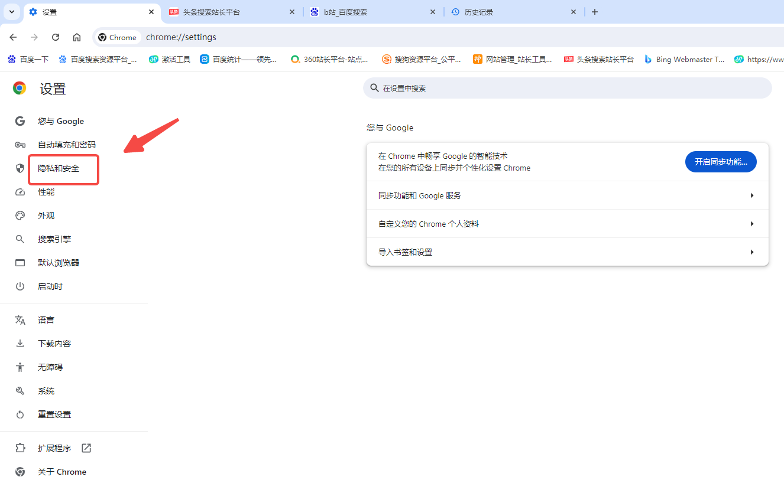Close the 历史记录 tab
784x493 pixels.
574,12
